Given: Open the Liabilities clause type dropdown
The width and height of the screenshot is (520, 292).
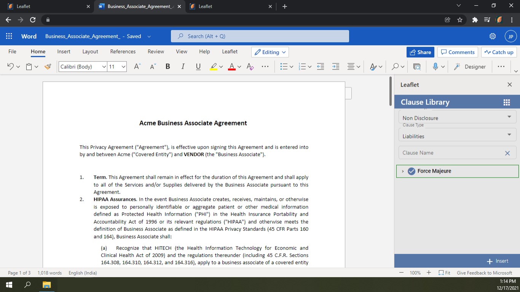Looking at the screenshot, I should pos(457,136).
